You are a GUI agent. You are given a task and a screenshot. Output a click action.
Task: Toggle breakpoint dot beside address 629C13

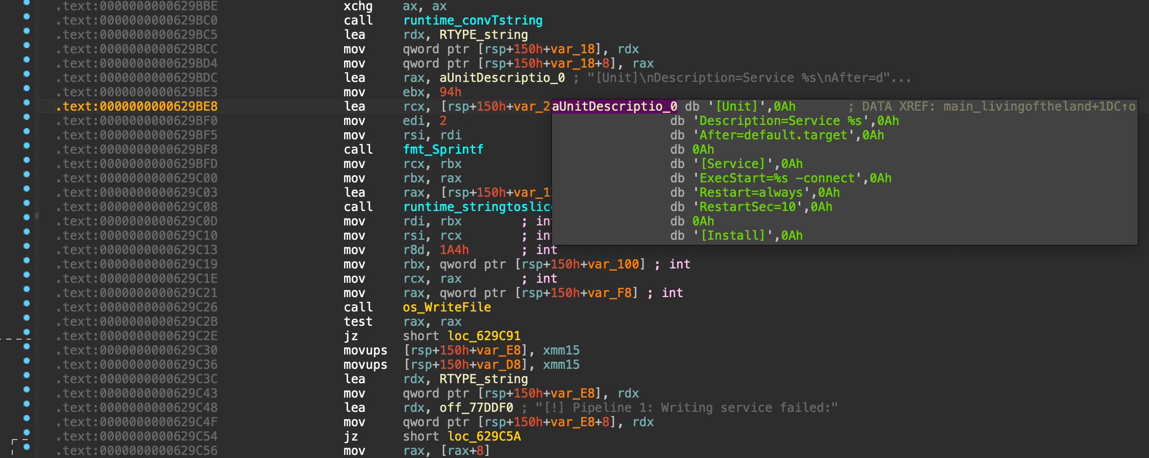click(27, 246)
